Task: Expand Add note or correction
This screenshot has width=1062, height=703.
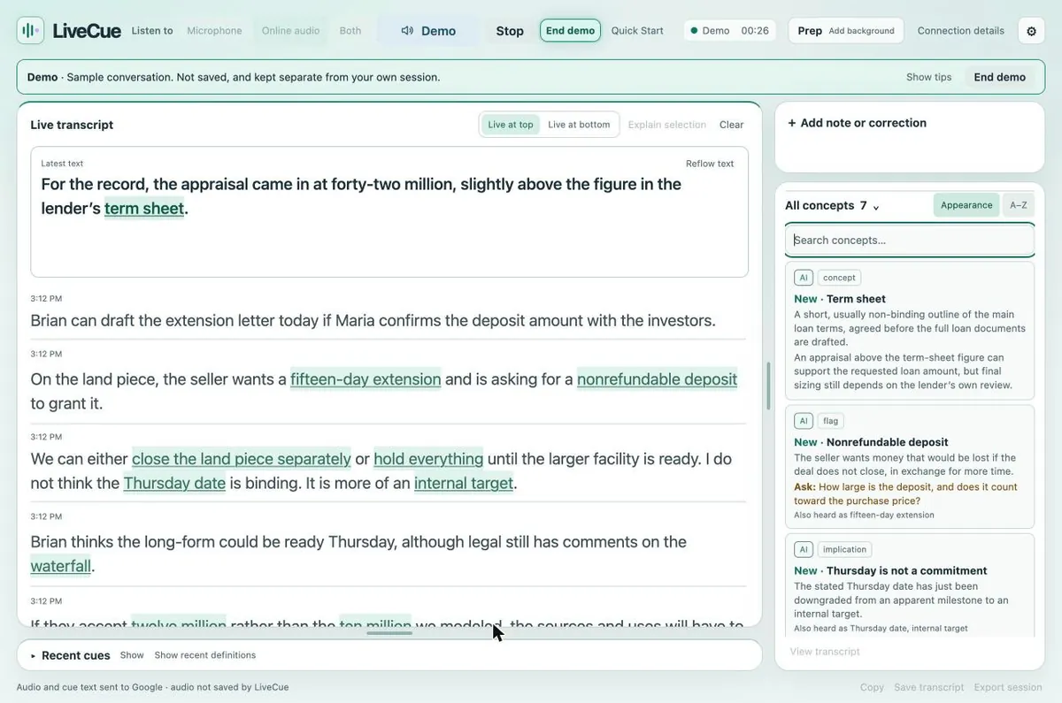Action: click(857, 123)
